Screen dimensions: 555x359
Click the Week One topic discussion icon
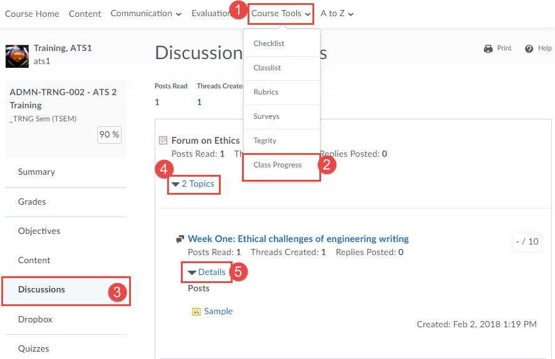click(x=180, y=239)
